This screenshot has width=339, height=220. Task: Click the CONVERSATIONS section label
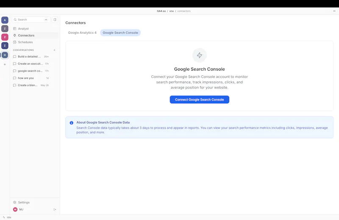tap(23, 50)
